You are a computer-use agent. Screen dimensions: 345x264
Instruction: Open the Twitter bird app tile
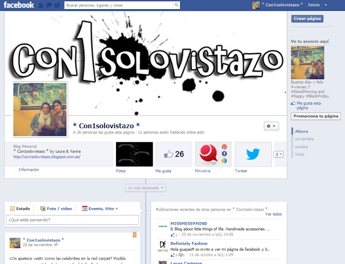tap(253, 154)
